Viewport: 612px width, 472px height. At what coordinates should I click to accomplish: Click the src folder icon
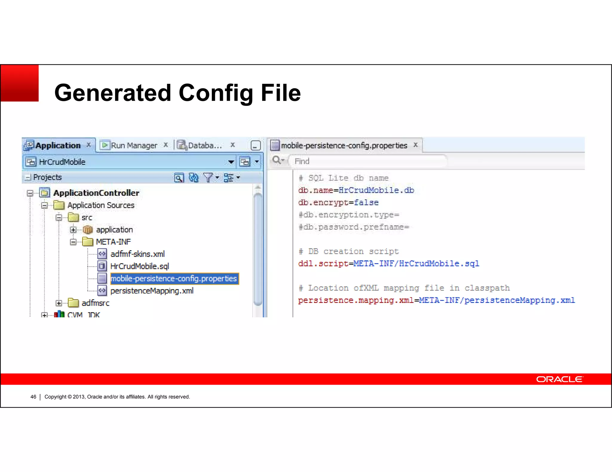(73, 218)
